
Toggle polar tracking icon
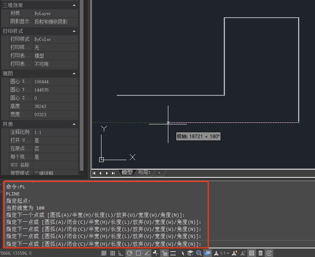pyautogui.click(x=129, y=253)
